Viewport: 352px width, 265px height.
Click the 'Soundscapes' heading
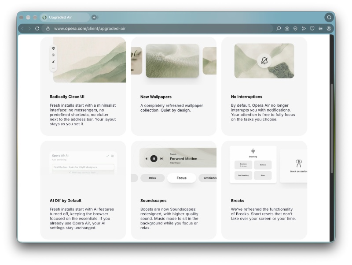[153, 201]
